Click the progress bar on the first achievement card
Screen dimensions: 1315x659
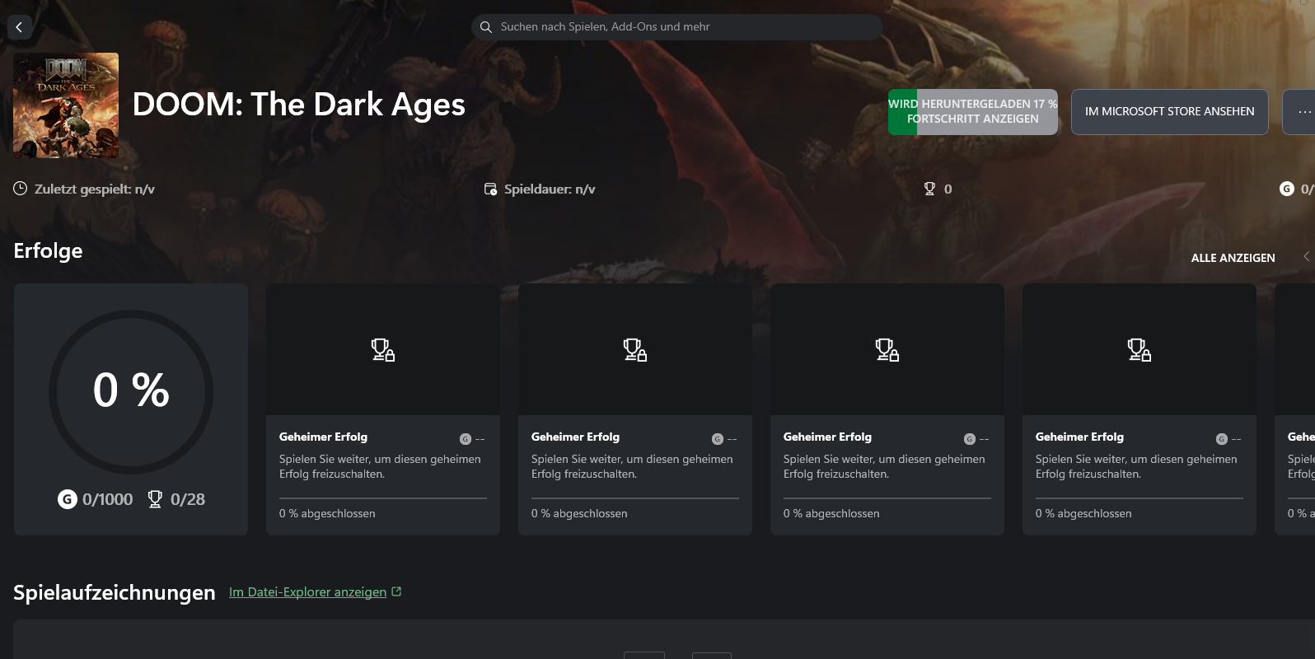(x=383, y=498)
